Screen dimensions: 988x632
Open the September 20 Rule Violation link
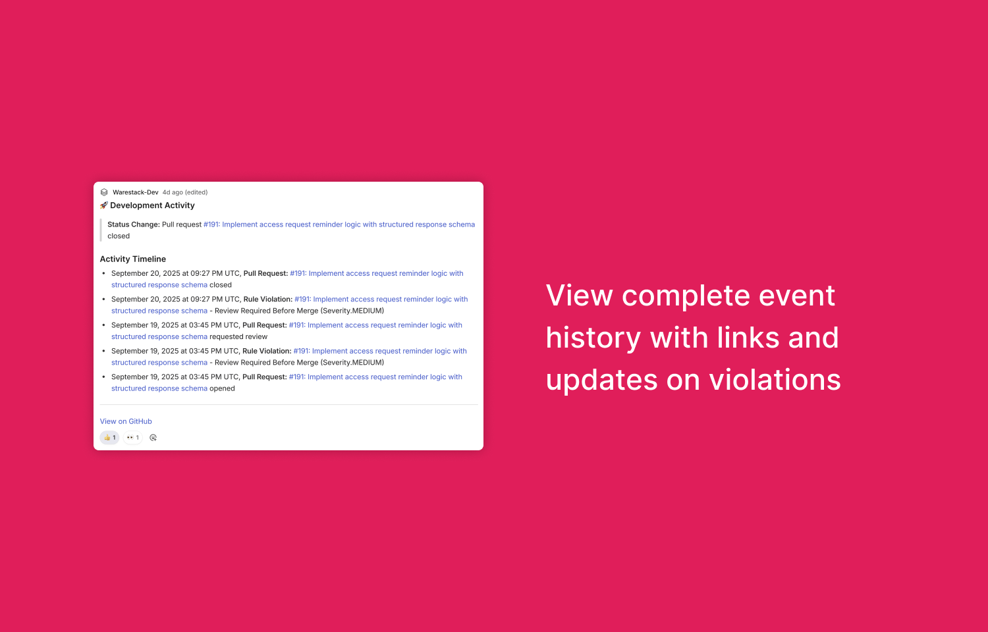click(x=381, y=299)
